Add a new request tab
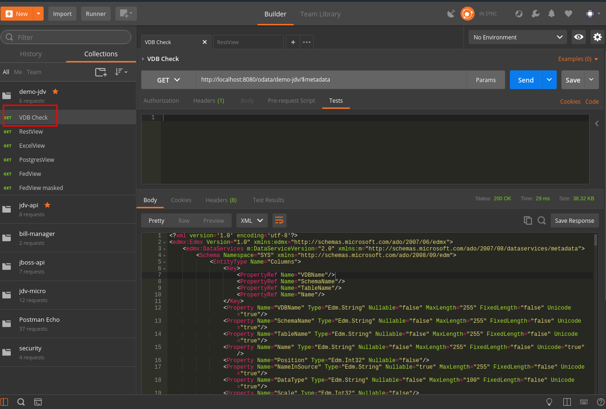 [x=293, y=42]
